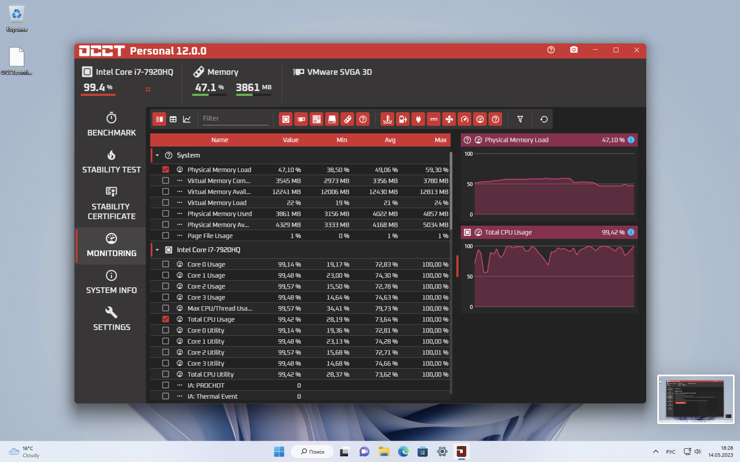Collapse the Intel Core i7-7920HQ sensor group
This screenshot has width=740, height=462.
[157, 250]
